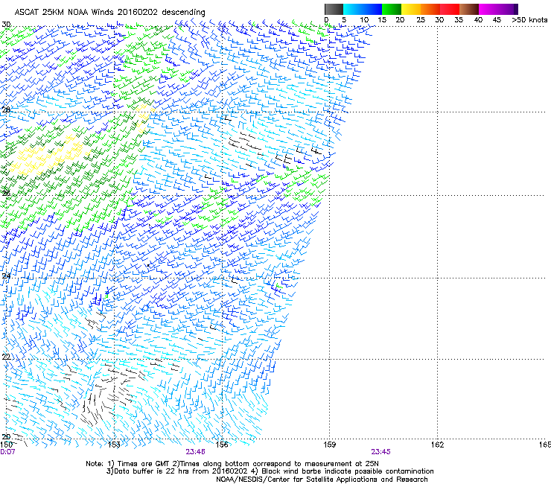This screenshot has height=484, width=551.
Task: Click longitude label '159' on bottom axis
Action: [329, 445]
